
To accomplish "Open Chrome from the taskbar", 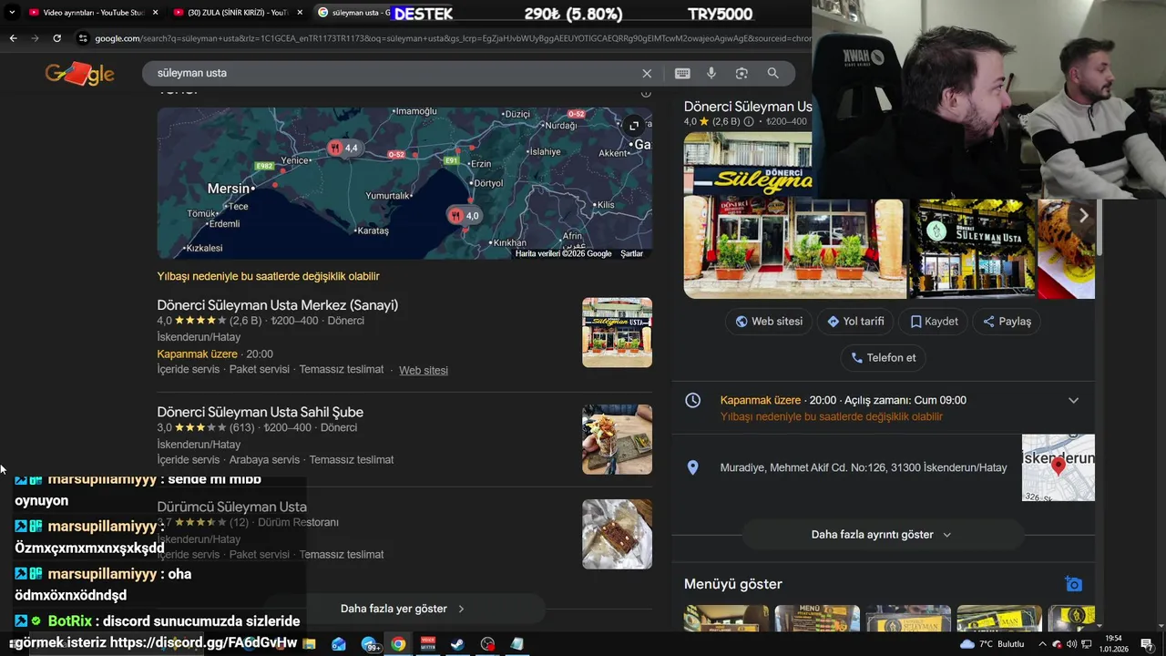I will [398, 644].
